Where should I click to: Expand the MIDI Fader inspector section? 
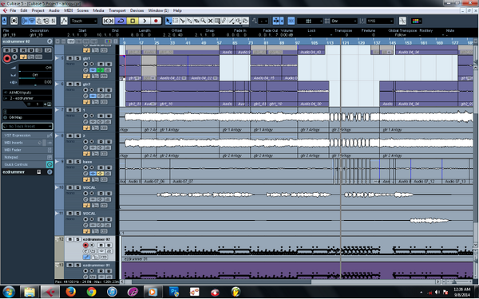(x=27, y=150)
